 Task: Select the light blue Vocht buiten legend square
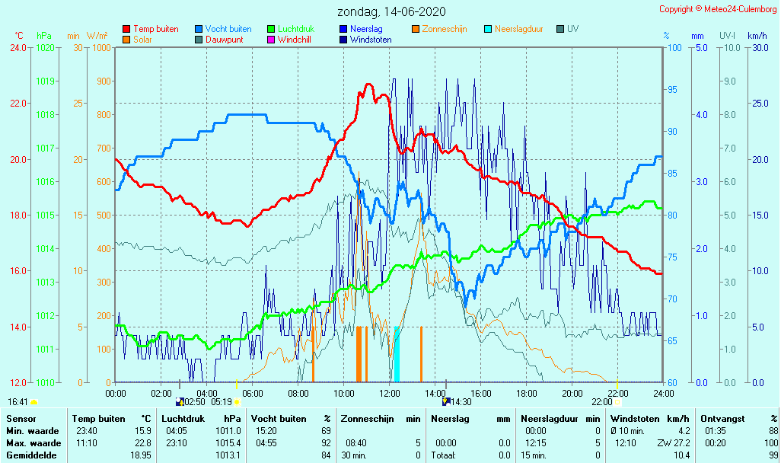tap(199, 29)
